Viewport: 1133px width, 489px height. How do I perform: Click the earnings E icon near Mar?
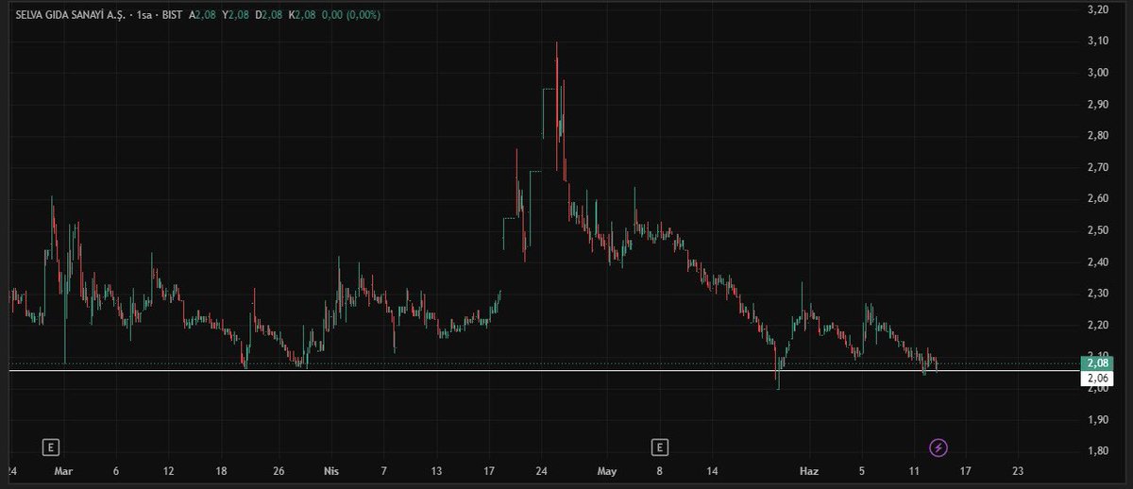[x=53, y=447]
